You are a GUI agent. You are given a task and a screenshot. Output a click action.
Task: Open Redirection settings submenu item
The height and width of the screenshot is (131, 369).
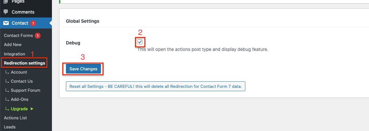[x=24, y=63]
